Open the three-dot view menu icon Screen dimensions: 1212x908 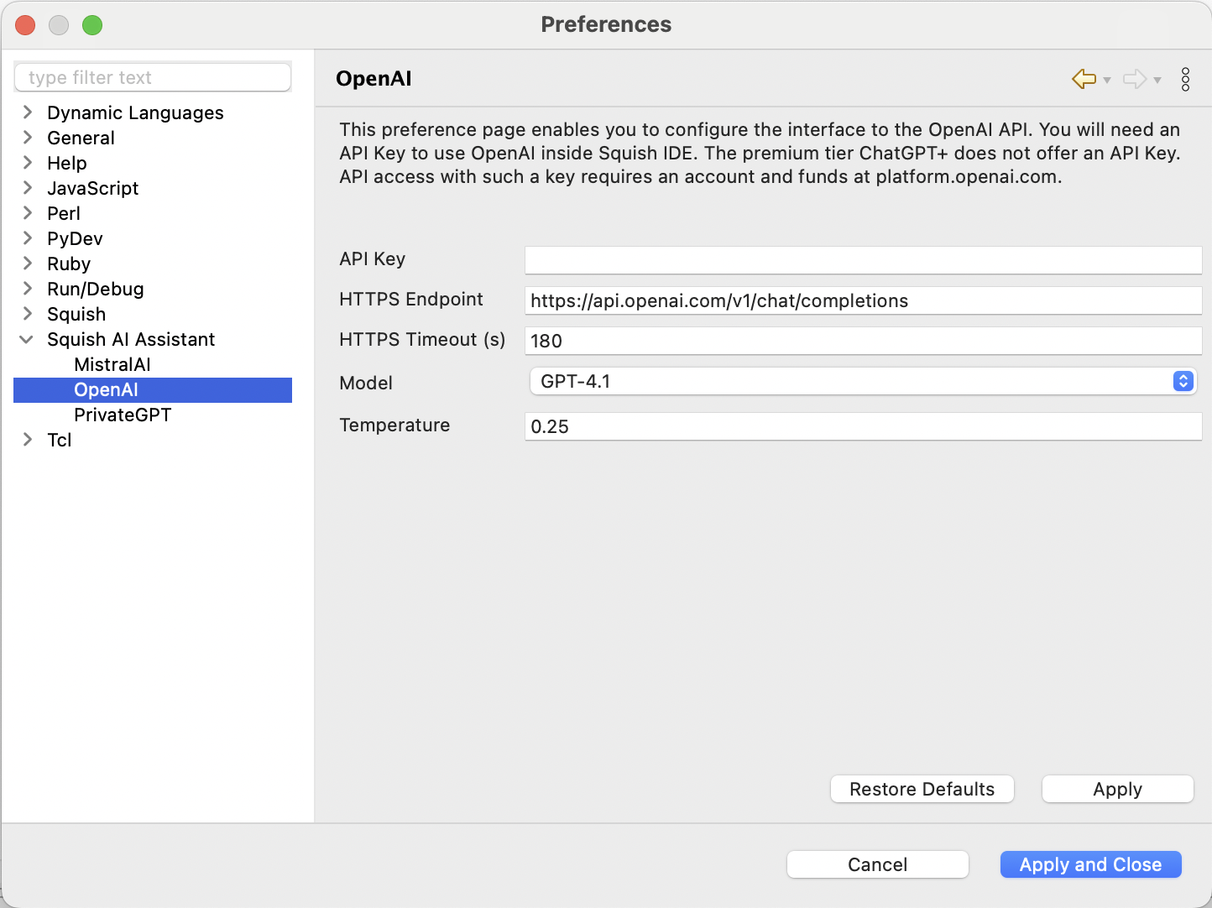click(x=1185, y=79)
